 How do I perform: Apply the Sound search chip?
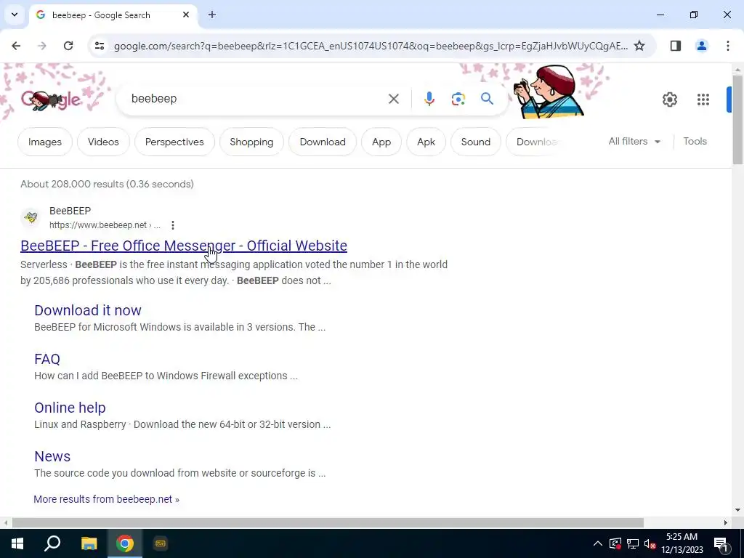coord(475,142)
